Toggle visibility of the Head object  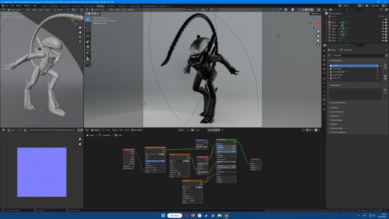(383, 28)
